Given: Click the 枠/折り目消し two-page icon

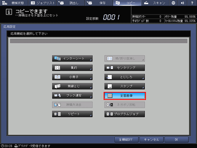Looking at the screenshot, I should tap(110, 58).
